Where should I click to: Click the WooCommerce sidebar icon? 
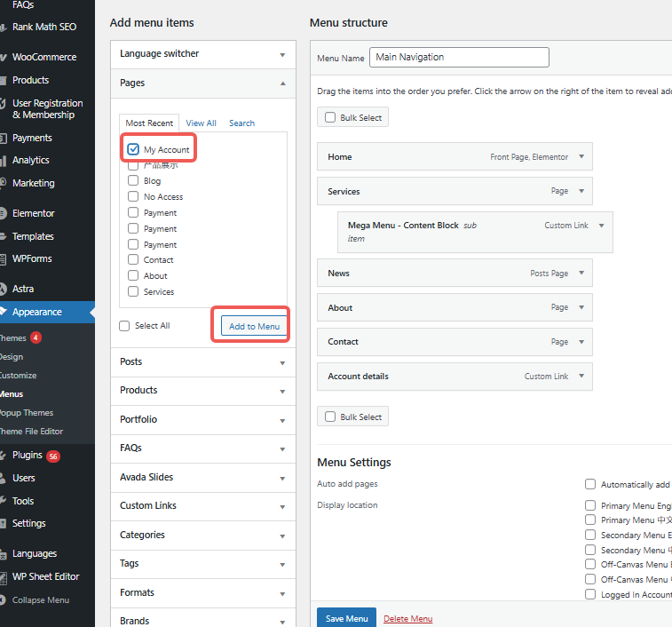point(3,57)
